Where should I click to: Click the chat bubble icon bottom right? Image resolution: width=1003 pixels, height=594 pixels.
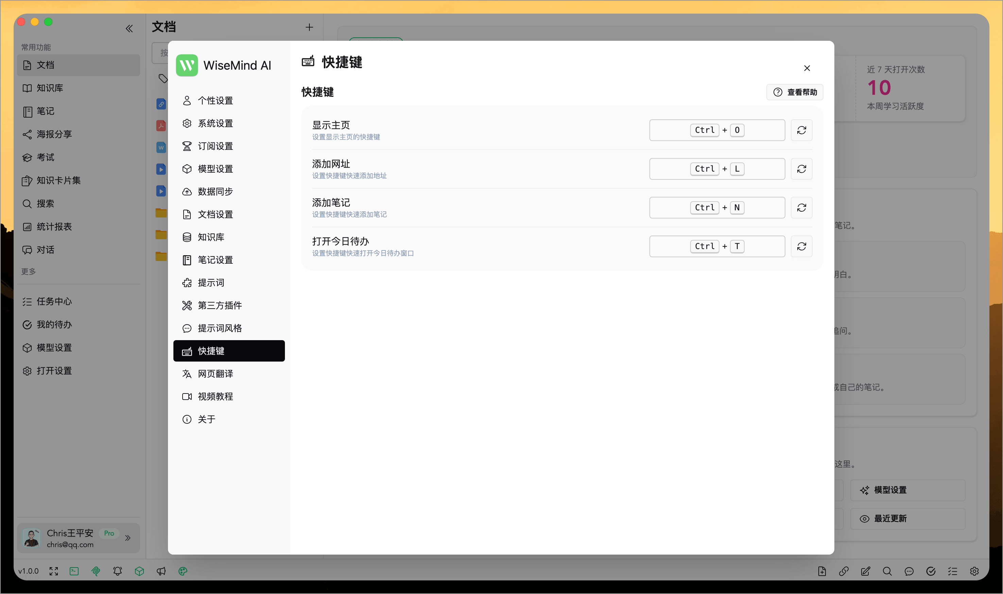(x=909, y=571)
